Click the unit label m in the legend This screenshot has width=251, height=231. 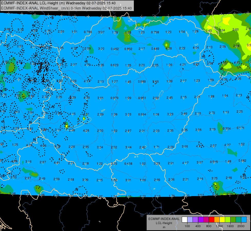(164, 227)
